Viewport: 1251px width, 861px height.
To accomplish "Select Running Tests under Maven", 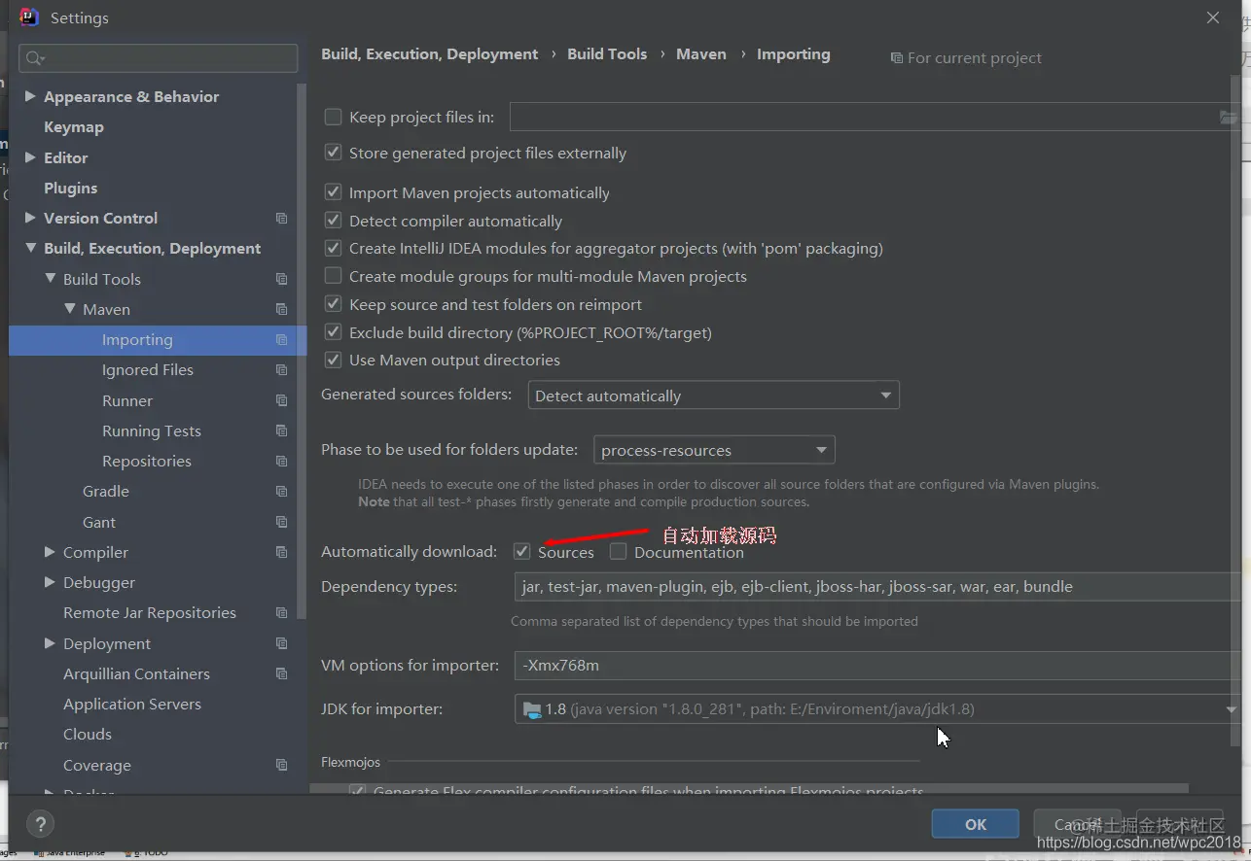I will 152,430.
